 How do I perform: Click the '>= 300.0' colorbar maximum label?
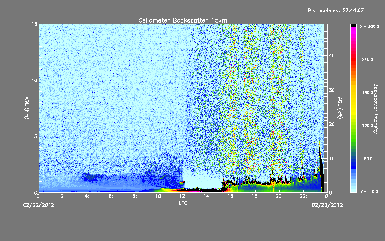370,27
